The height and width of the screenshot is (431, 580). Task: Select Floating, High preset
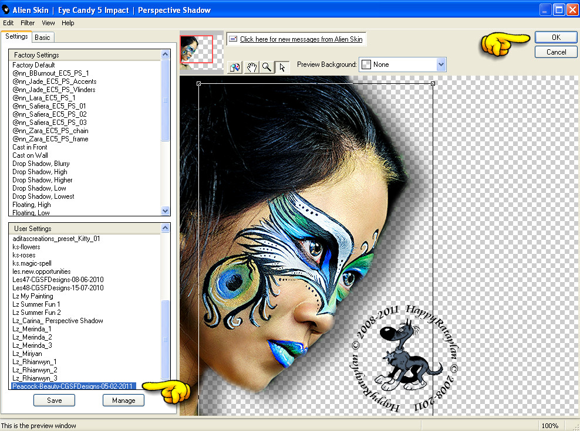[x=32, y=205]
